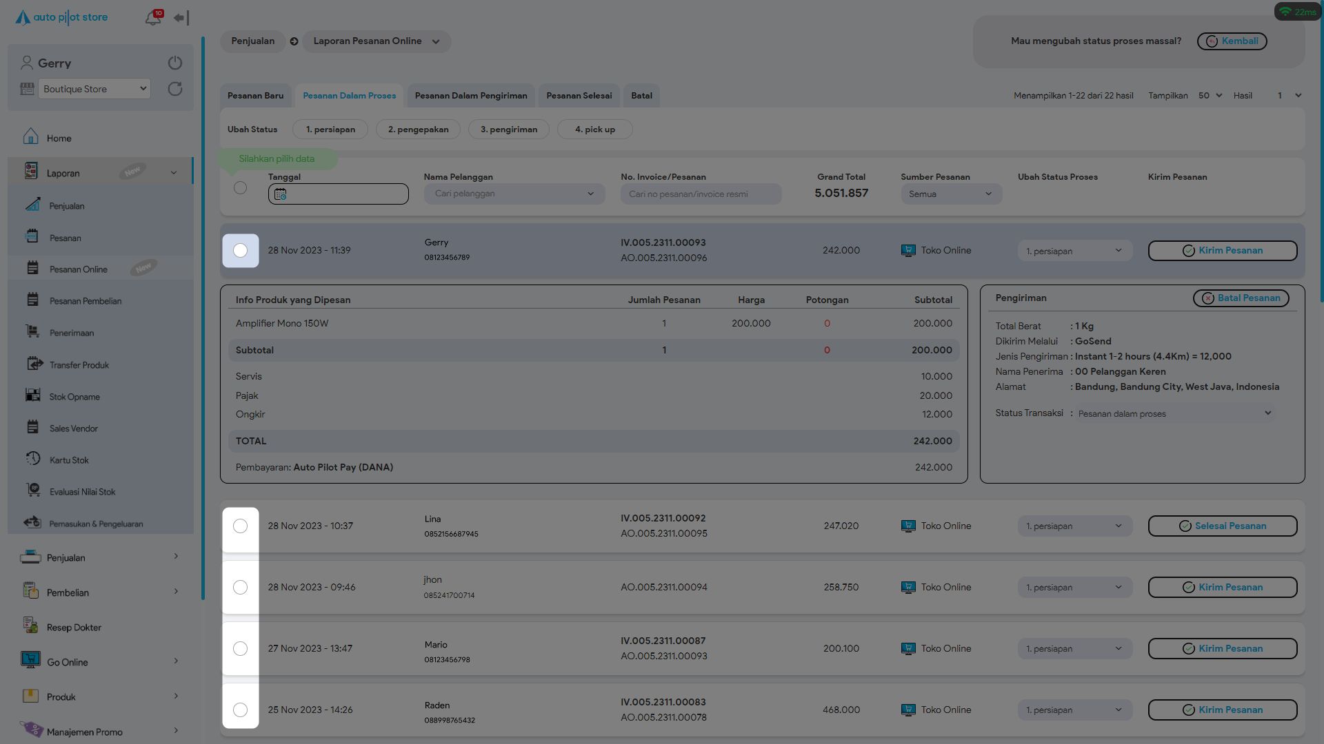Viewport: 1324px width, 744px height.
Task: Open the Stok Opname sidebar item
Action: pyautogui.click(x=74, y=396)
